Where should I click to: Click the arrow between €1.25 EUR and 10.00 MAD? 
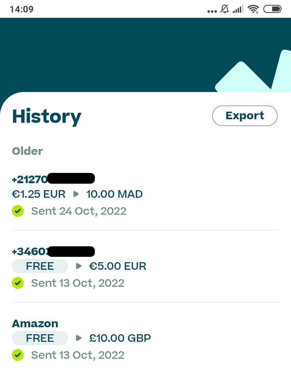[x=76, y=194]
